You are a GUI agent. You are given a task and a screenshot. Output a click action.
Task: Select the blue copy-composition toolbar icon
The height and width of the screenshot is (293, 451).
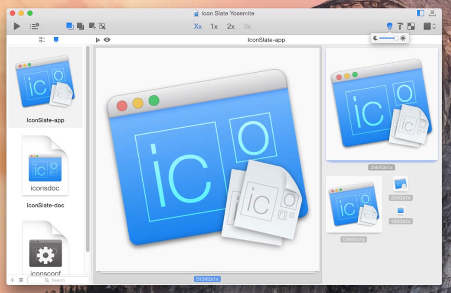click(69, 26)
